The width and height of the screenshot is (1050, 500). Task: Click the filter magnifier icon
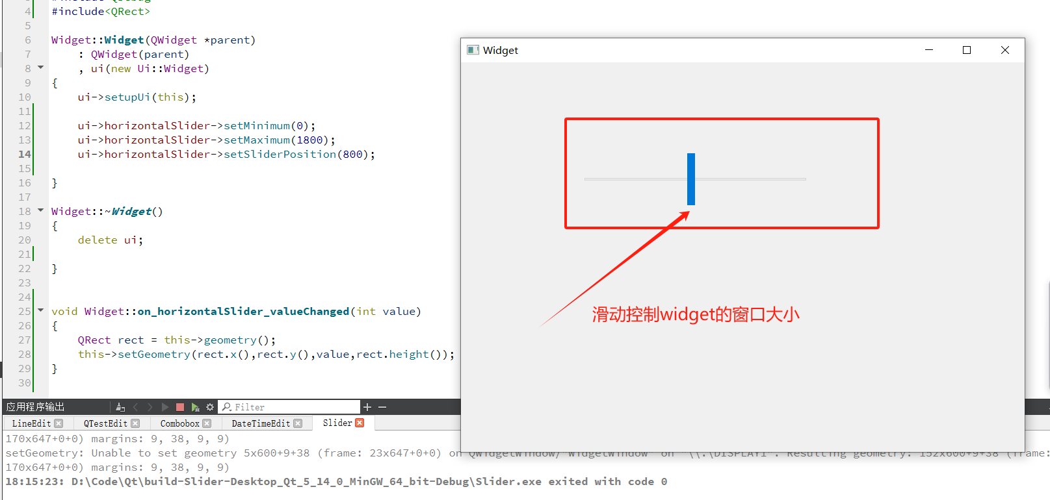(226, 407)
